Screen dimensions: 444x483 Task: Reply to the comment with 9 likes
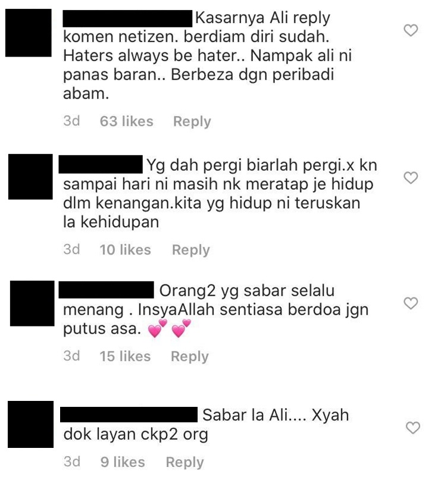point(185,462)
